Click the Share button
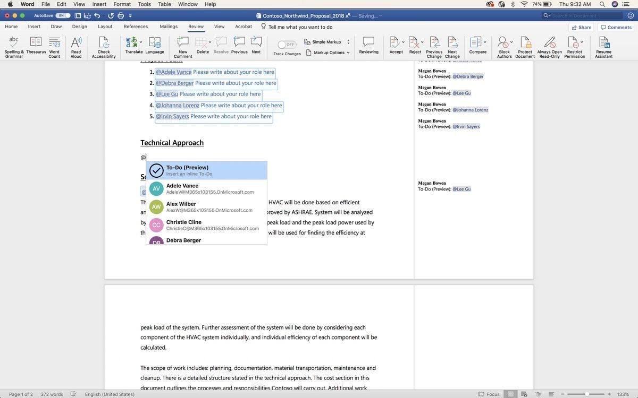 [581, 27]
